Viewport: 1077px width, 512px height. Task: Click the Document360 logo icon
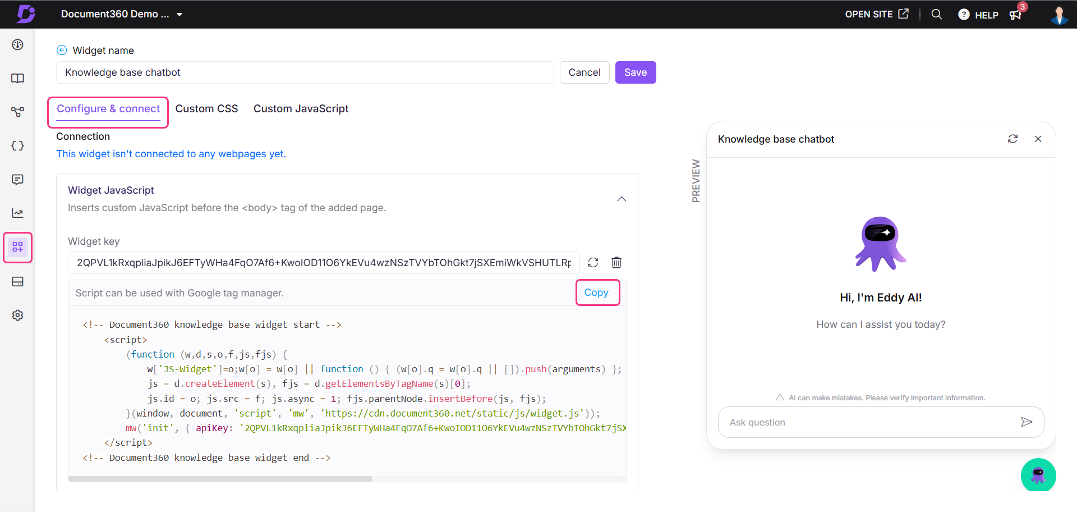point(26,14)
